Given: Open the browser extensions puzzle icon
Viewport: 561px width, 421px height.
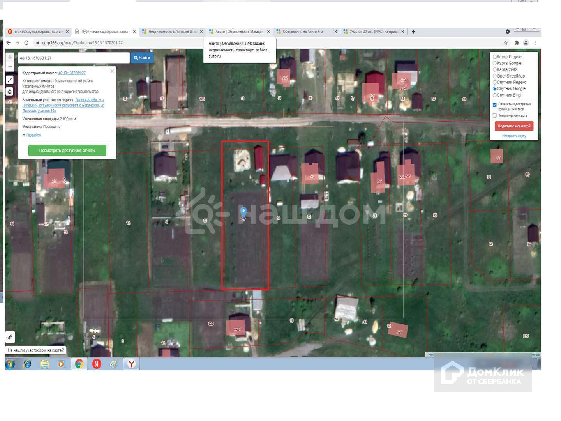Looking at the screenshot, I should [x=517, y=43].
